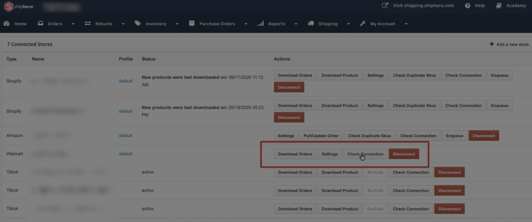Expand the Inventory dropdown arrow
The height and width of the screenshot is (222, 532).
[x=177, y=24]
